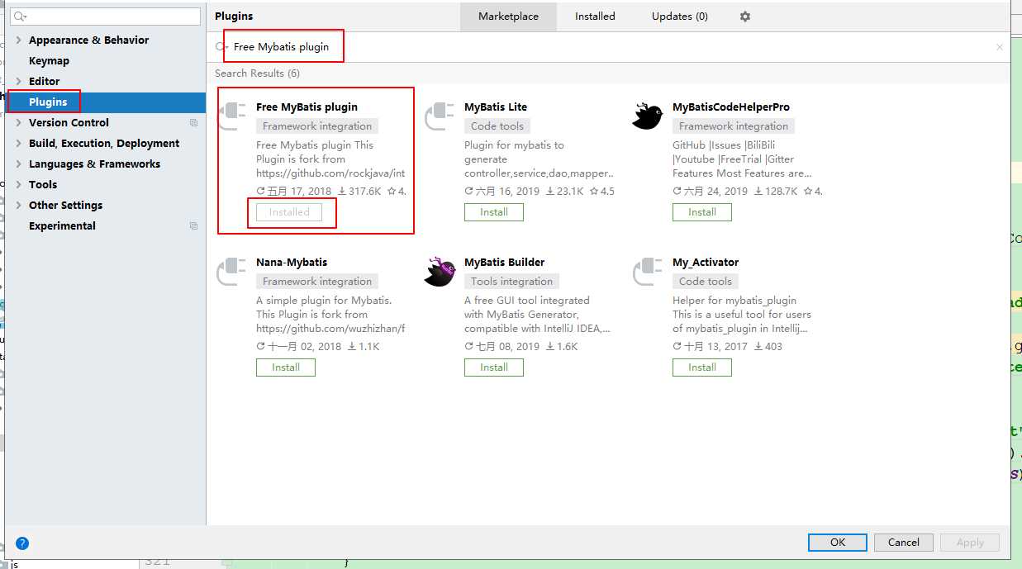
Task: Click Framework integration tag under MyBatisCodeHelperPro
Action: [734, 126]
